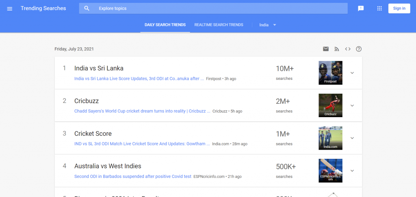
Task: Click the Sign in button
Action: pyautogui.click(x=399, y=9)
